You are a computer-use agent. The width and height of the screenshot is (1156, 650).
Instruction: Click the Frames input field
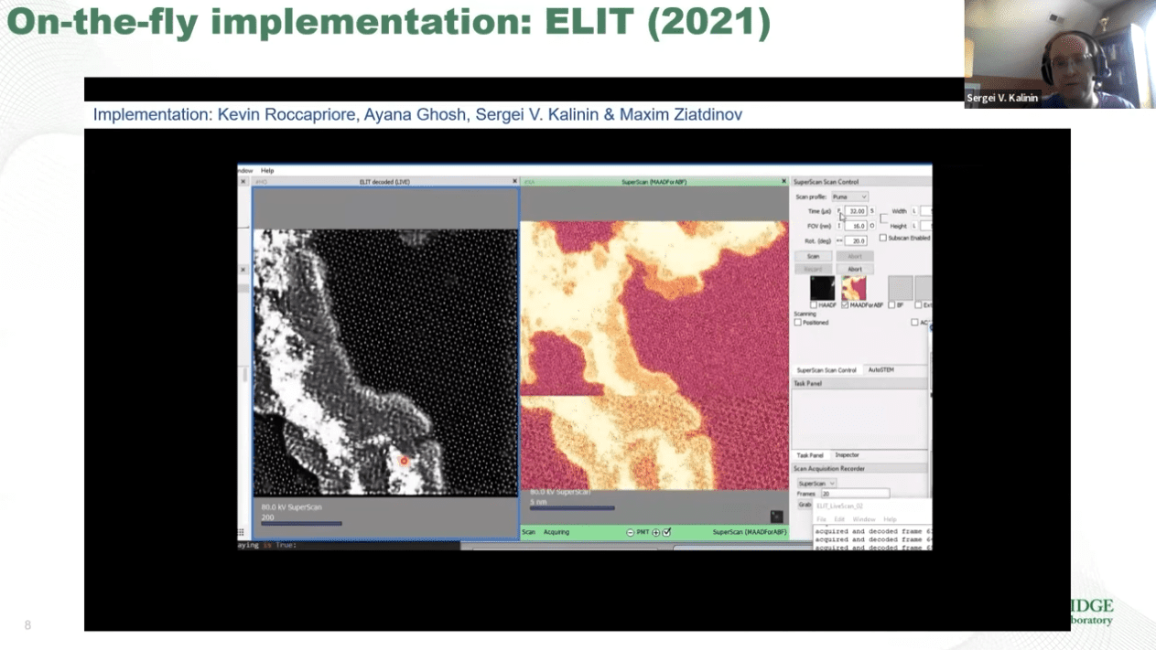point(856,494)
